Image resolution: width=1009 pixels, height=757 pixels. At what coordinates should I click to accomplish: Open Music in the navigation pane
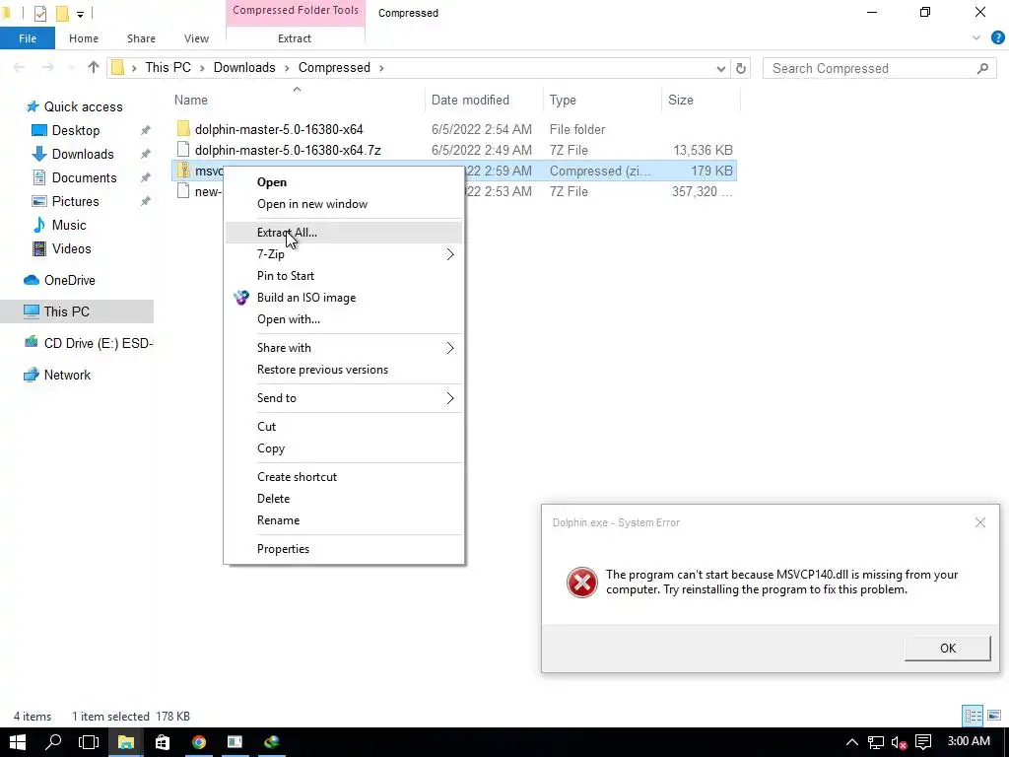click(x=69, y=226)
